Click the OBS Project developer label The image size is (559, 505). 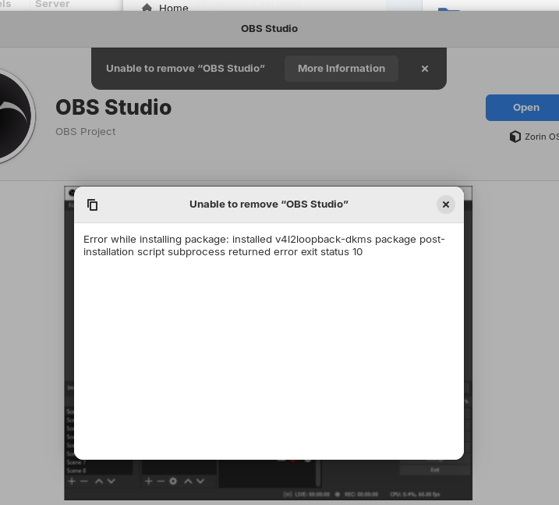click(86, 132)
